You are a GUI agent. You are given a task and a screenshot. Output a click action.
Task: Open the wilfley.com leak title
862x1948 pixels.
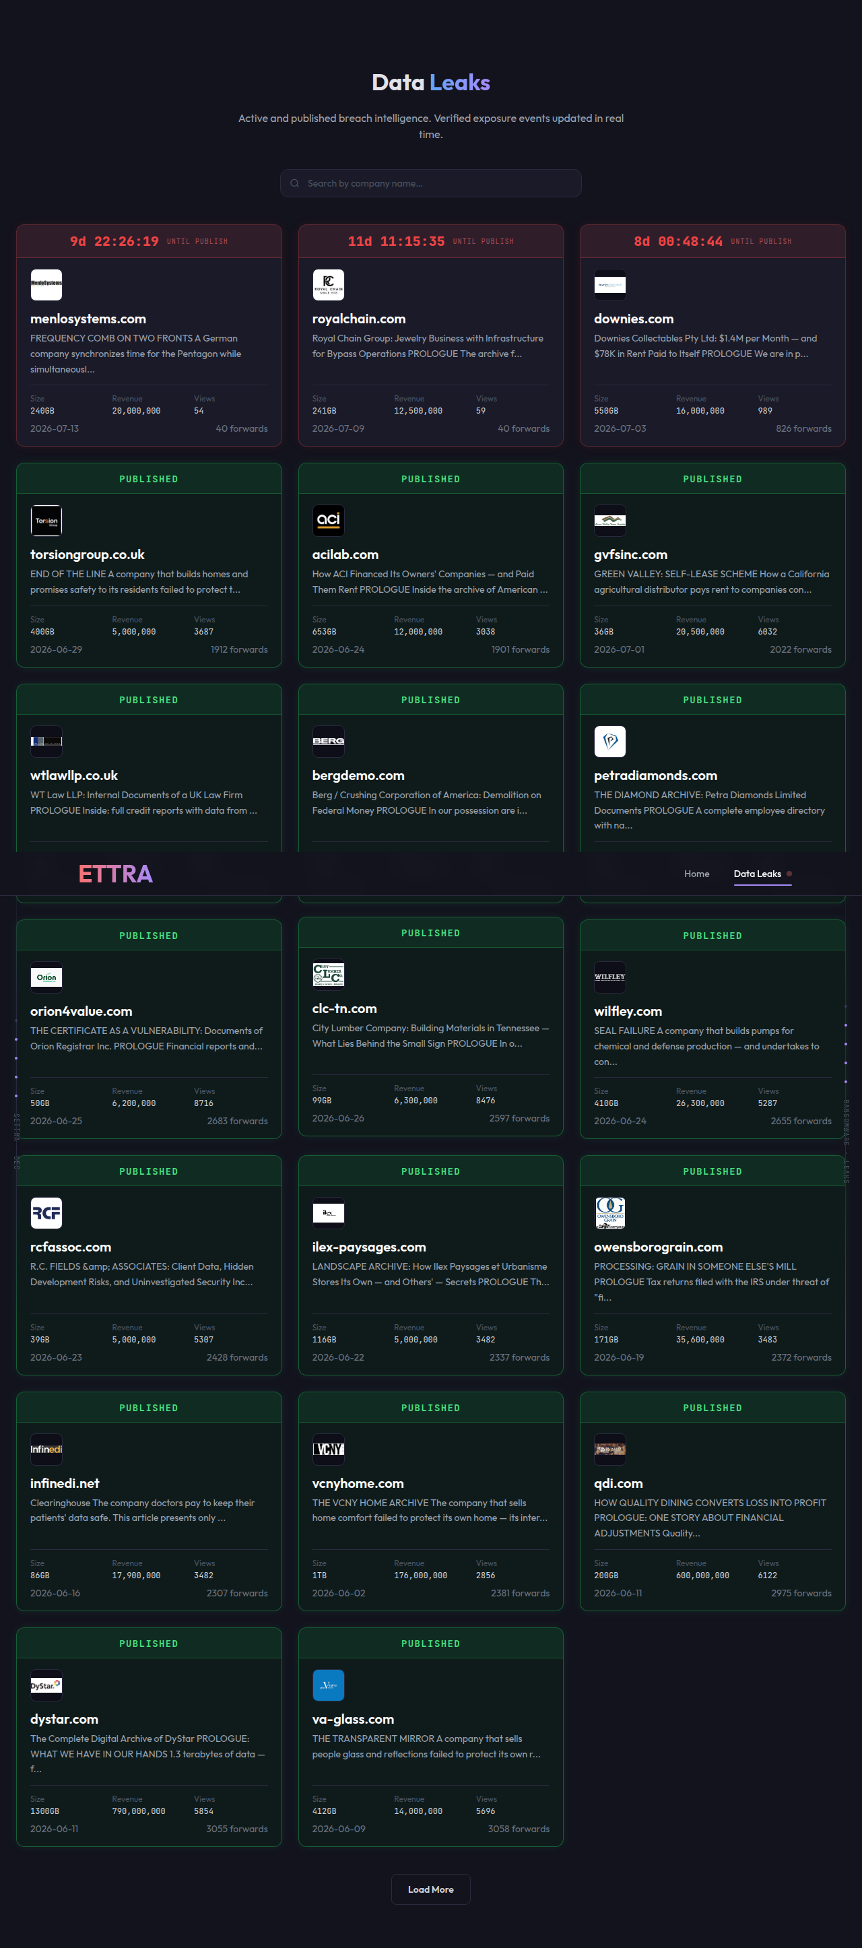click(628, 1011)
